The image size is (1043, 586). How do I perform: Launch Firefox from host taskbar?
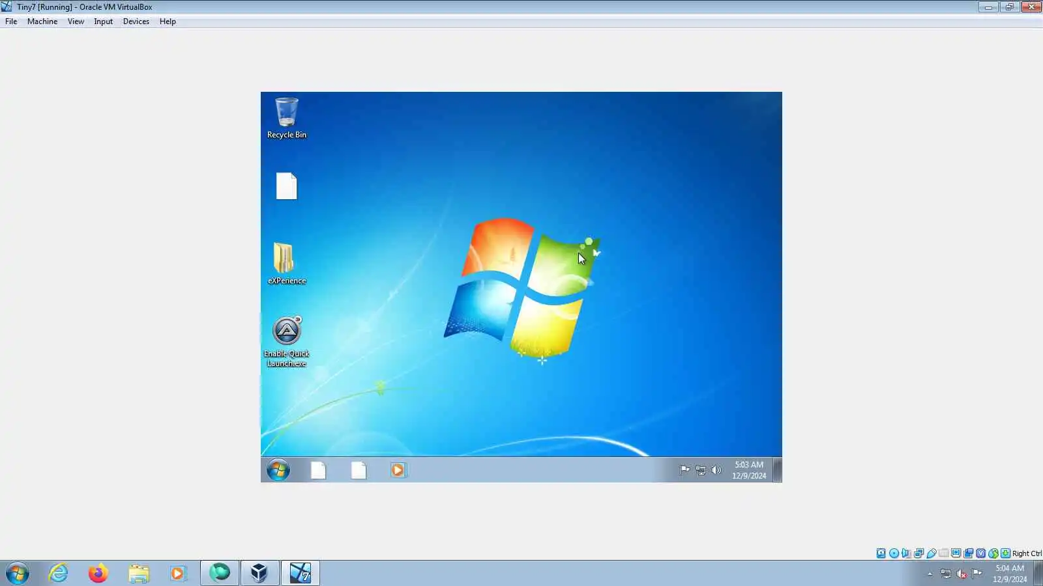[x=98, y=574]
